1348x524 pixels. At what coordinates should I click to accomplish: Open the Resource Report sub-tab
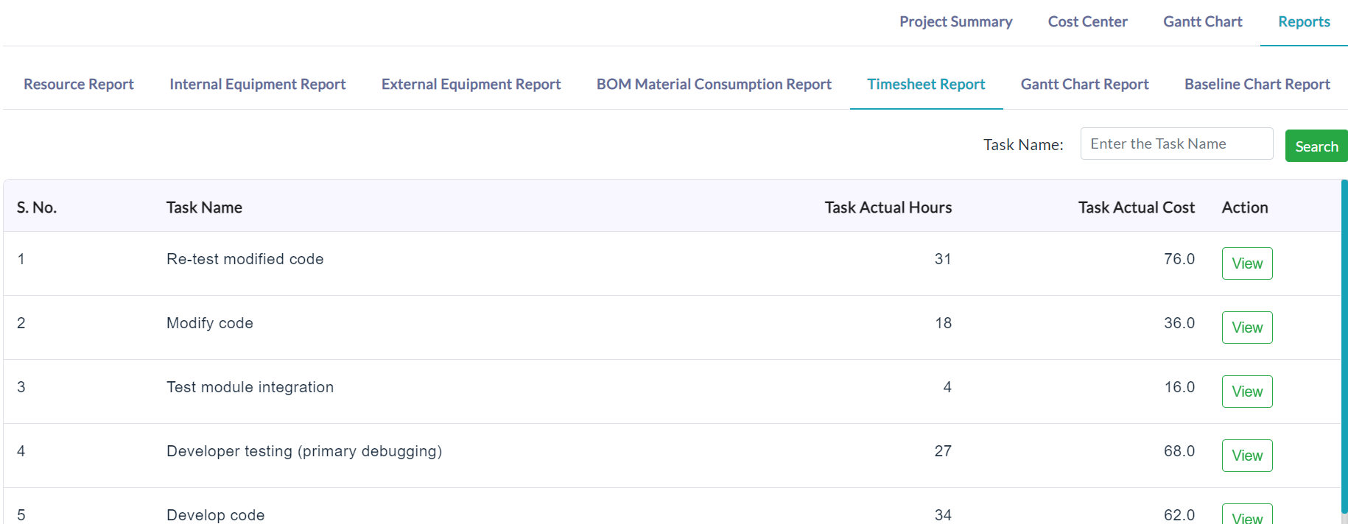click(x=79, y=85)
